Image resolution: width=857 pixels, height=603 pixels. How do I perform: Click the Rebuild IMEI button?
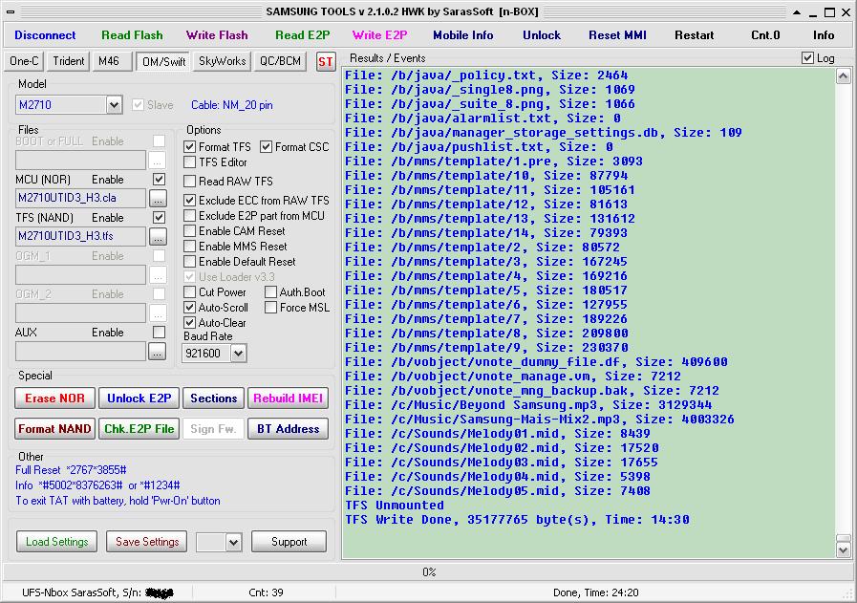pos(288,398)
